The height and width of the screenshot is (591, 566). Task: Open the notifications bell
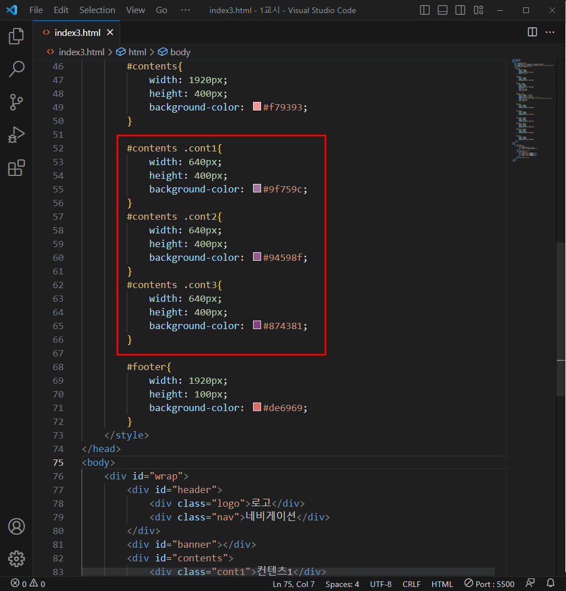click(x=551, y=584)
